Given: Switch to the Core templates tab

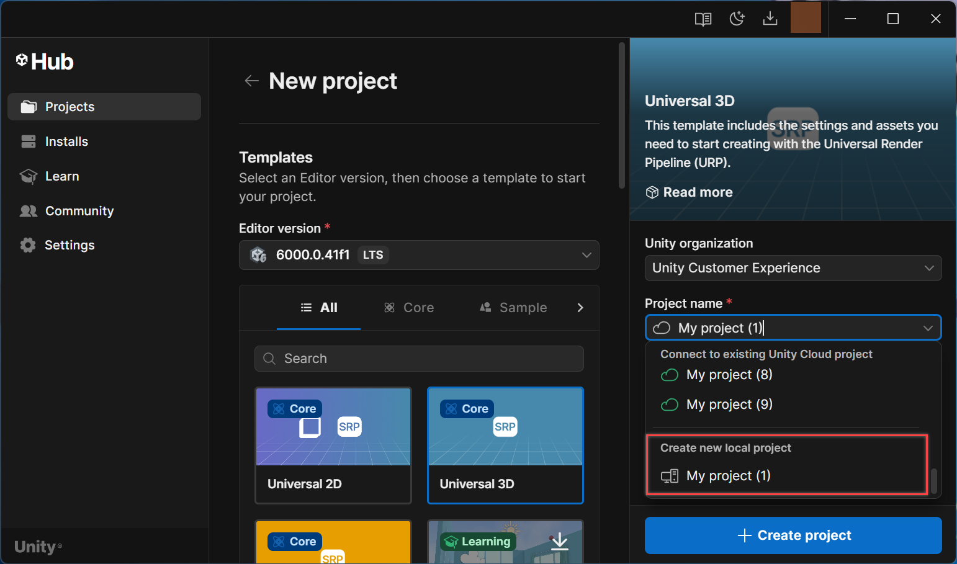Looking at the screenshot, I should [x=409, y=308].
